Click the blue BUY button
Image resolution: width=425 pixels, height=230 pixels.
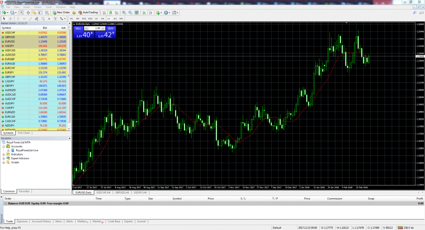(x=110, y=28)
